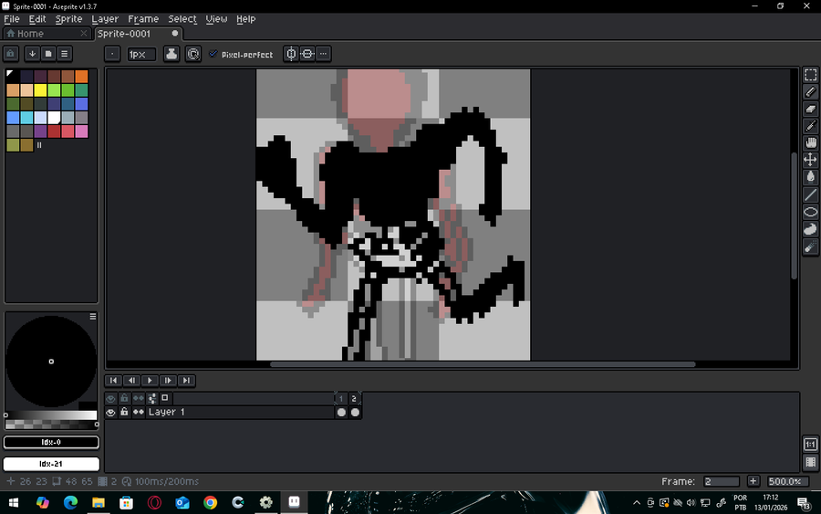Toggle Layer 1 visibility eye
Image resolution: width=821 pixels, height=514 pixels.
pos(110,413)
